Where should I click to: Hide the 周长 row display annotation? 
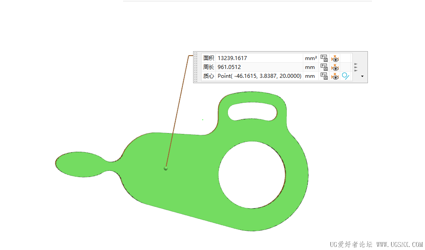(335, 67)
